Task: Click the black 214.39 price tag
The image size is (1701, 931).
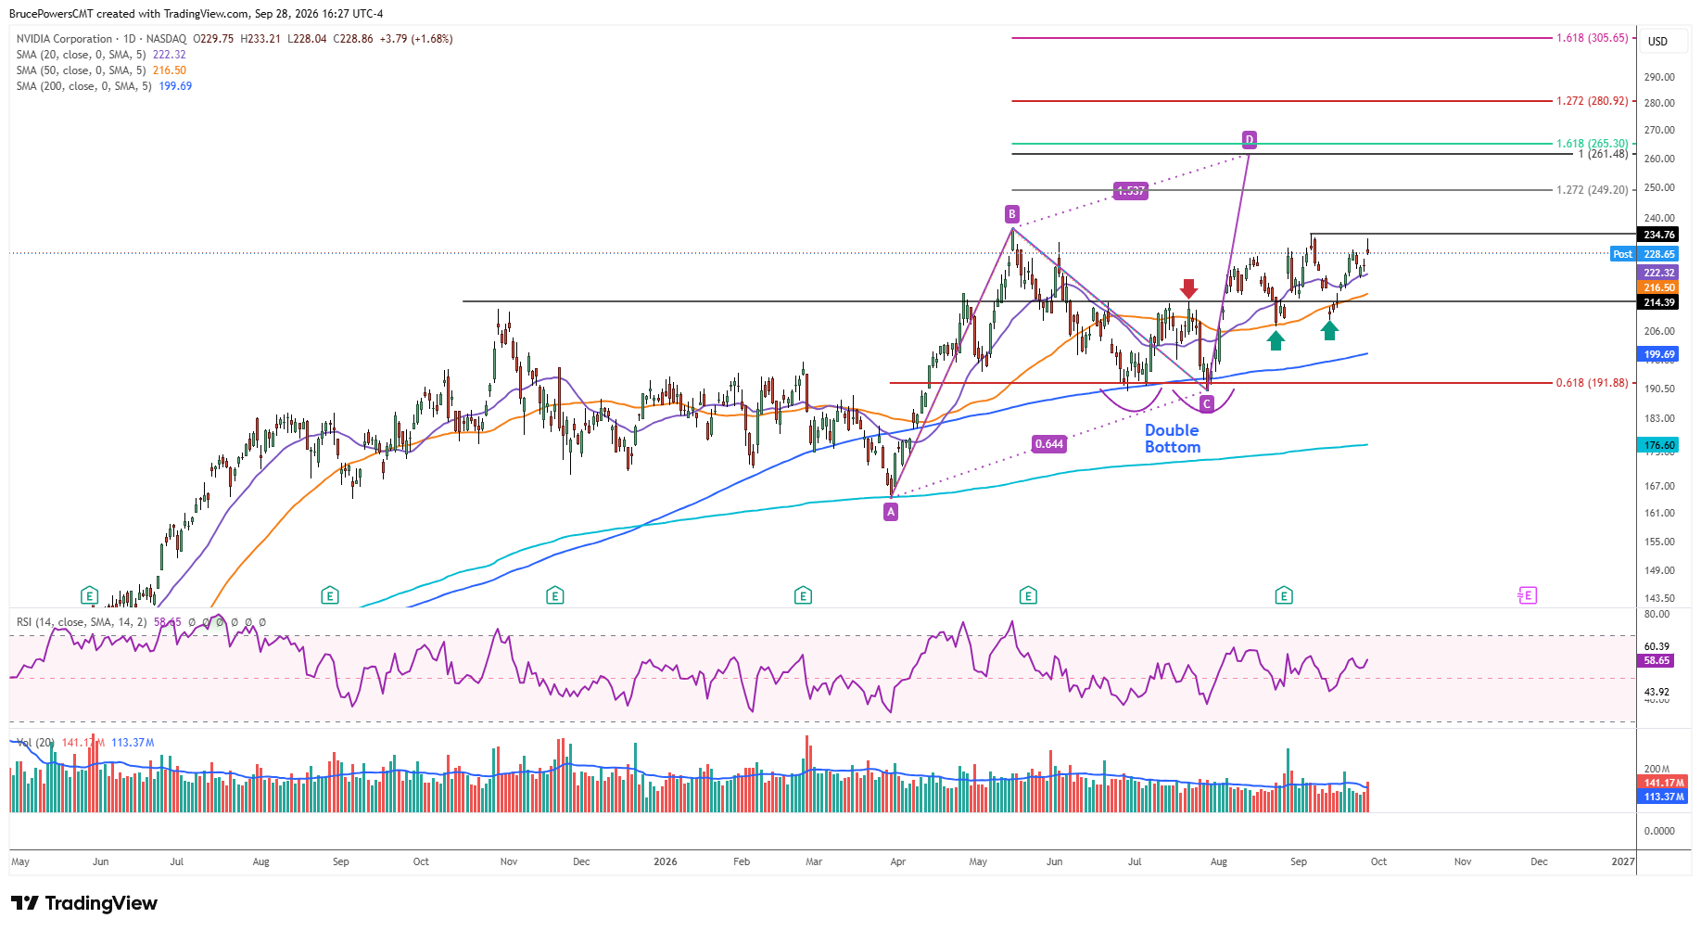Action: [1659, 302]
